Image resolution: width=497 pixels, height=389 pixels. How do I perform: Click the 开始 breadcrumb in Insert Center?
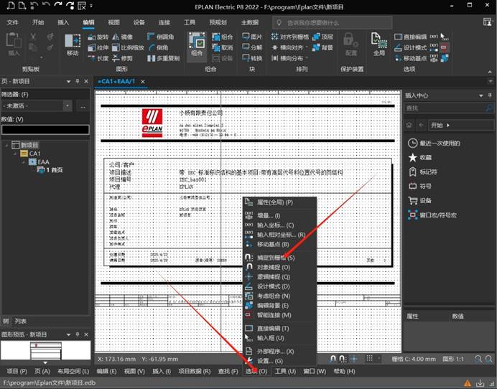pyautogui.click(x=437, y=125)
